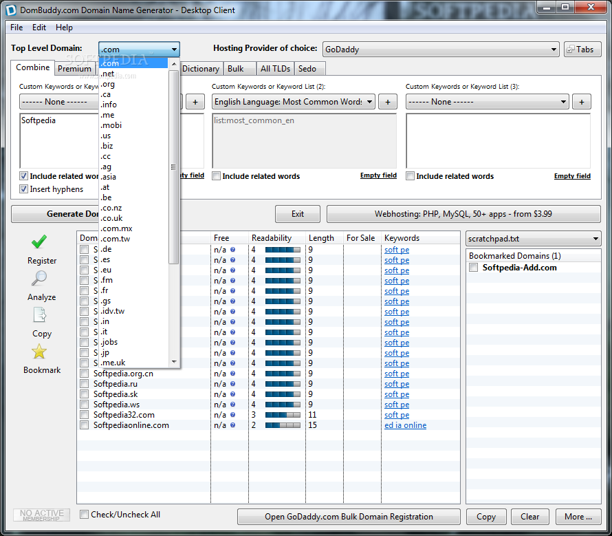612x536 pixels.
Task: Click the No Active Membership badge
Action: point(42,515)
